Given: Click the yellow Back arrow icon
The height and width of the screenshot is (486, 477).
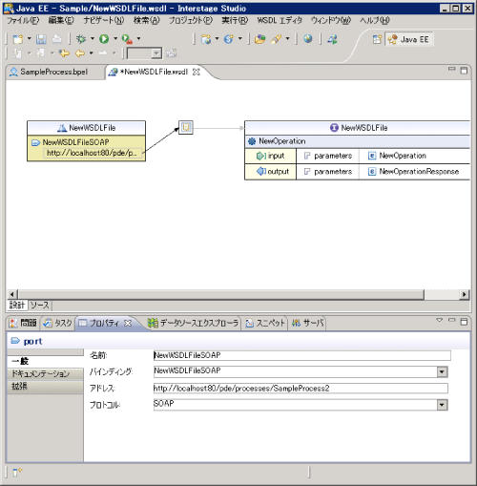Looking at the screenshot, I should 80,53.
